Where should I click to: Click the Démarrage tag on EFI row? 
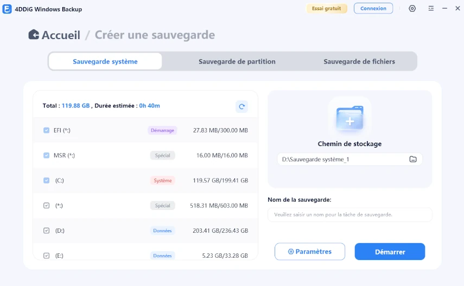[162, 130]
